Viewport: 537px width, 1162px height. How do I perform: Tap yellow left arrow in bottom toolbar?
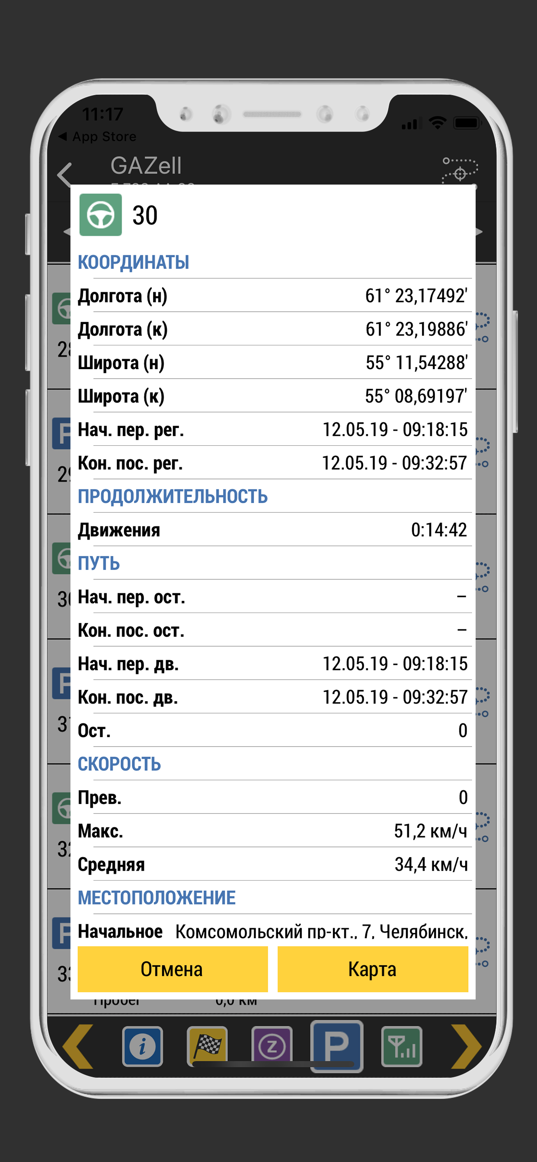(x=78, y=1047)
